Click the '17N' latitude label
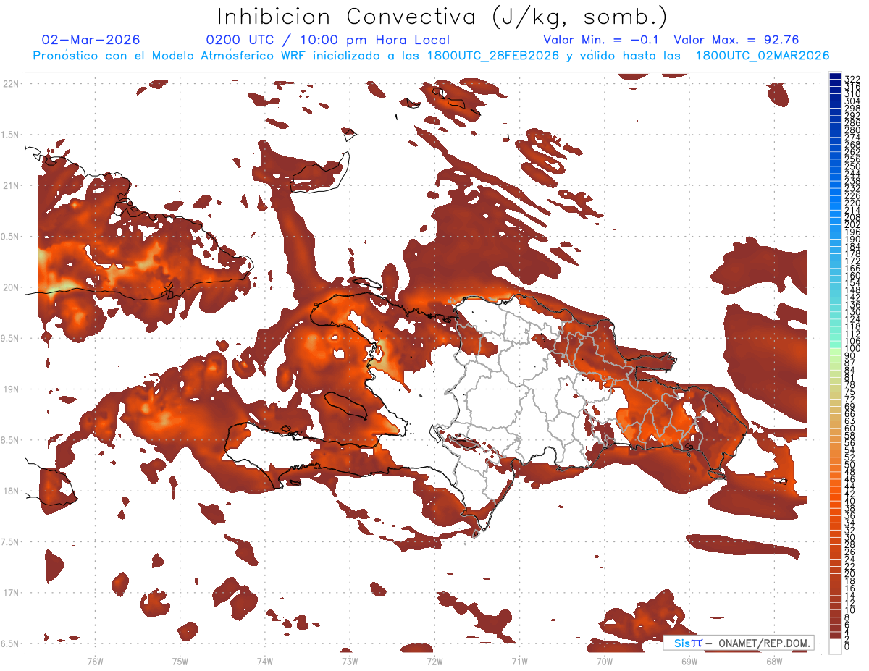 click(10, 593)
